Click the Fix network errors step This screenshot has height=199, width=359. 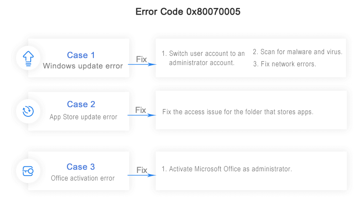click(x=285, y=64)
